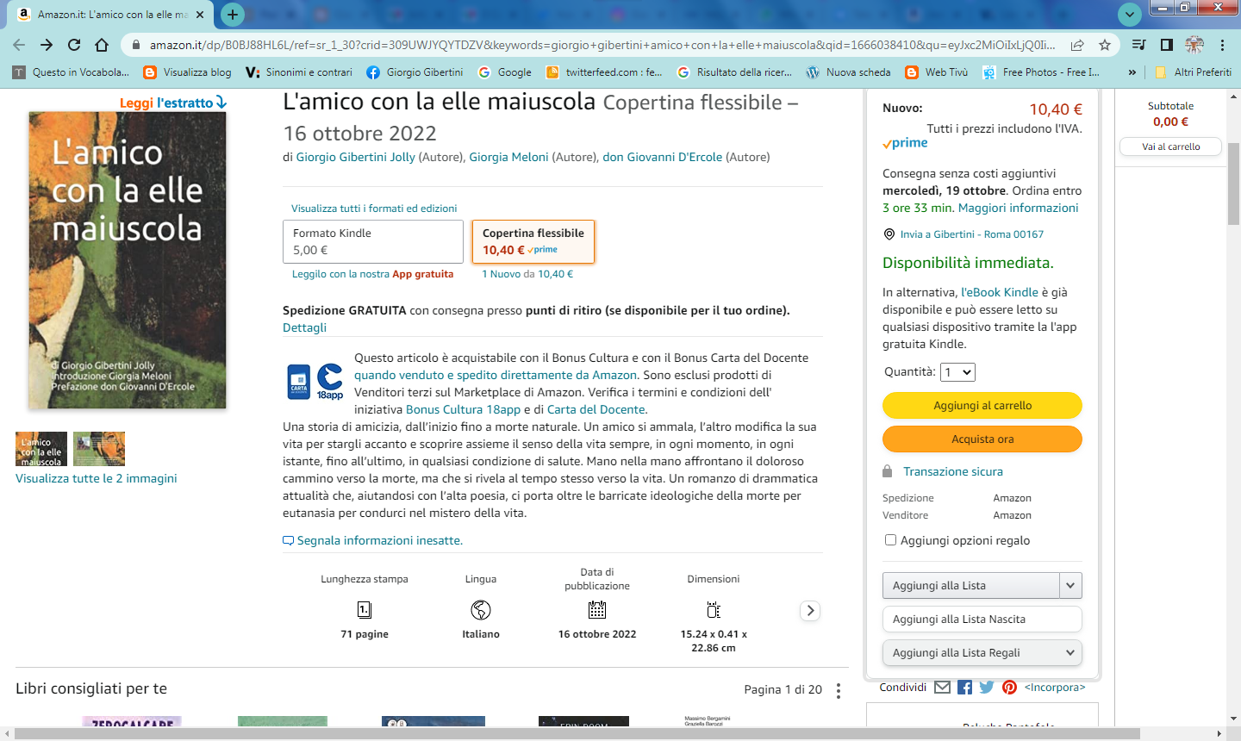Viewport: 1241px width, 741px height.
Task: Click Aggiungi alla Lista button
Action: click(971, 585)
